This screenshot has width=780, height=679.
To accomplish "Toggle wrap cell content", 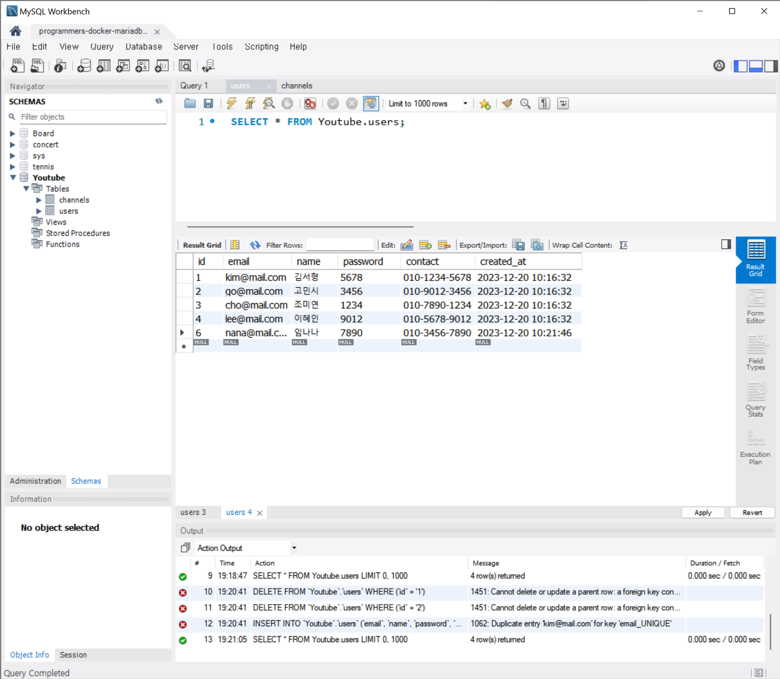I will 623,245.
